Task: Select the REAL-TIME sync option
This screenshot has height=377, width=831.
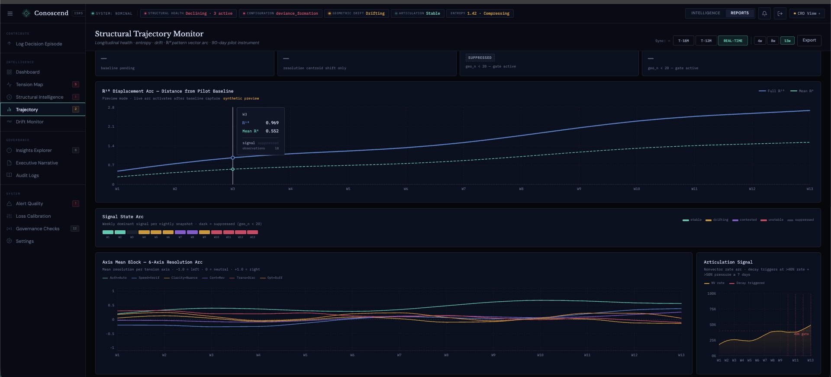Action: pyautogui.click(x=732, y=41)
